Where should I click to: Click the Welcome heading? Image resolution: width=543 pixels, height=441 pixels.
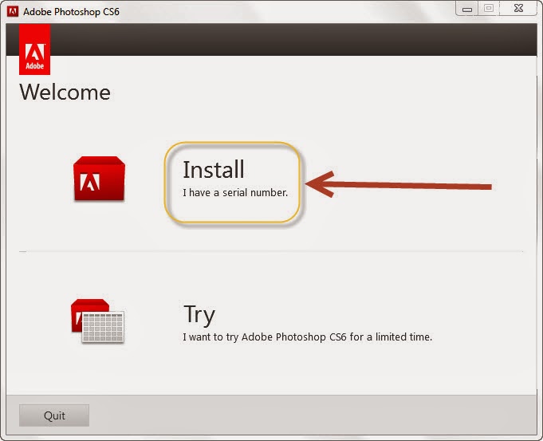pos(65,93)
